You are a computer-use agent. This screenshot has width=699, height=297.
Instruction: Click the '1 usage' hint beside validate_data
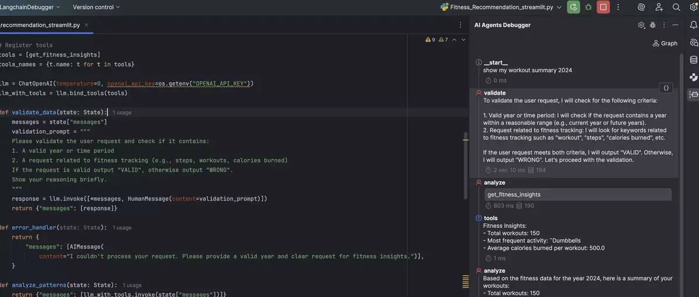[x=122, y=112]
